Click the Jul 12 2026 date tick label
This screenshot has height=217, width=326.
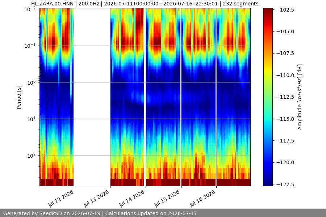(x=61, y=199)
